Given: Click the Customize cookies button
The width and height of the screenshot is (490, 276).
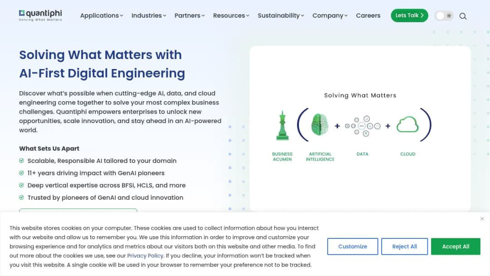Looking at the screenshot, I should [x=353, y=246].
